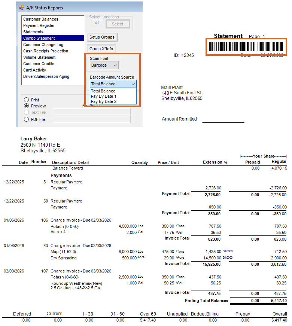Select Customer Balances report
The height and width of the screenshot is (326, 292).
click(41, 19)
